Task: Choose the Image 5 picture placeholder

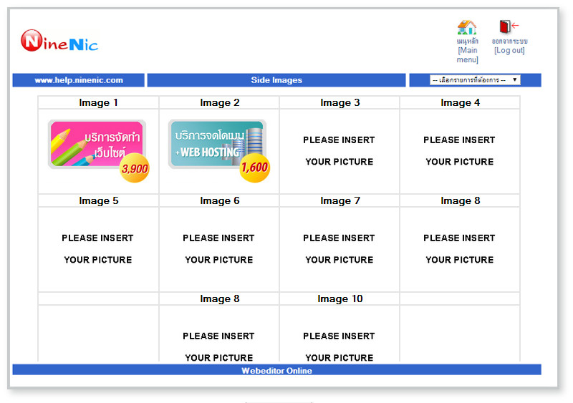Action: pos(97,249)
